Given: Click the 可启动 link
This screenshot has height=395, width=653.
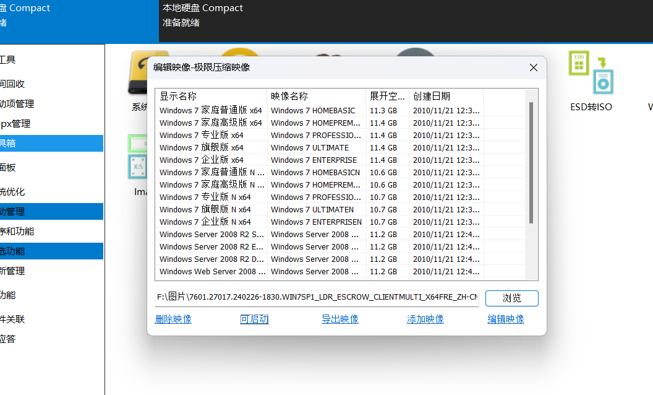Looking at the screenshot, I should (254, 319).
